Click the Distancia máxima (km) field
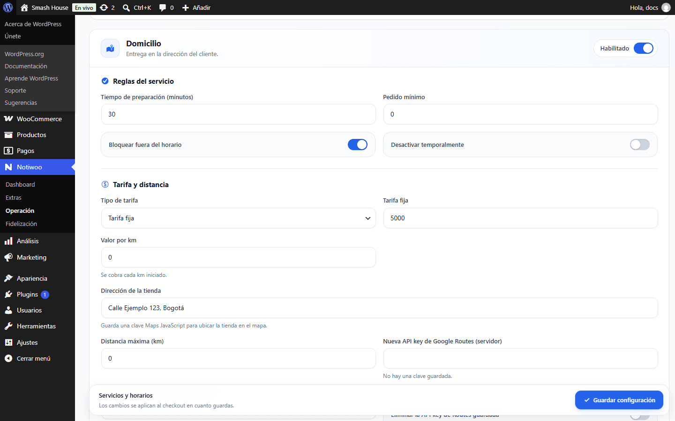This screenshot has width=675, height=421. [238, 358]
